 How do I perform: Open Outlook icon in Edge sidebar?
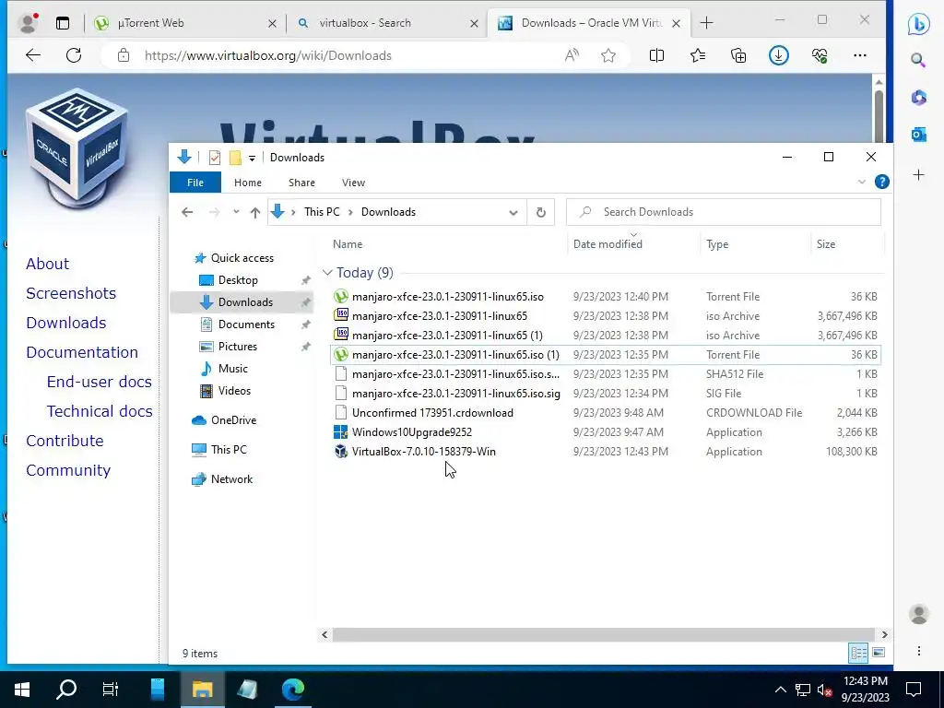(919, 135)
